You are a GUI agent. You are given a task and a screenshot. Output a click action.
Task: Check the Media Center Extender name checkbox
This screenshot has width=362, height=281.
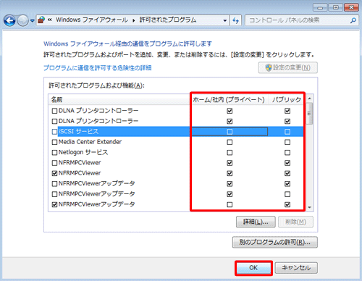pyautogui.click(x=54, y=142)
